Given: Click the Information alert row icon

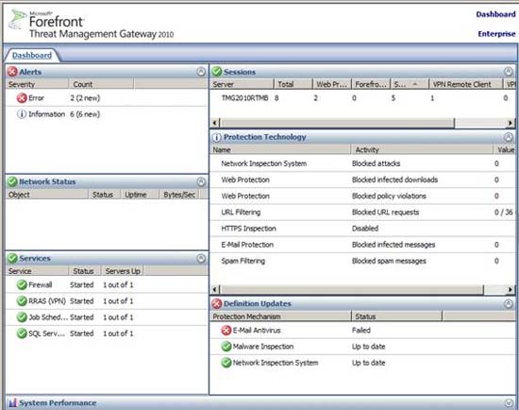Looking at the screenshot, I should (22, 114).
